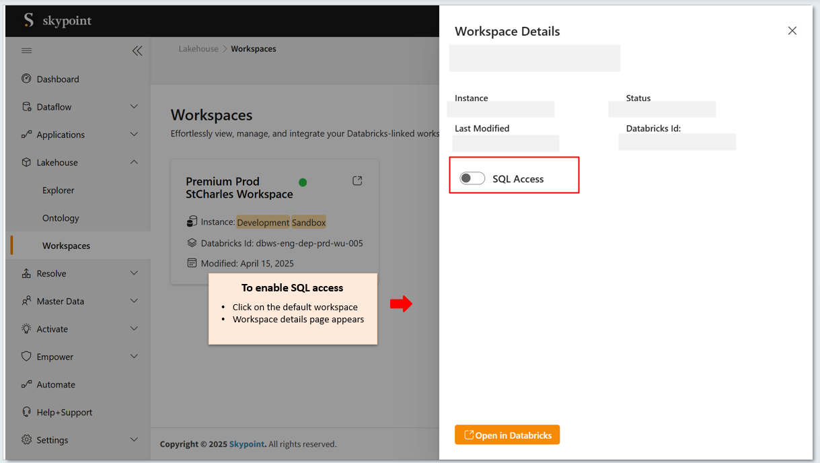Image resolution: width=820 pixels, height=463 pixels.
Task: Close the Workspace Details panel
Action: tap(792, 31)
